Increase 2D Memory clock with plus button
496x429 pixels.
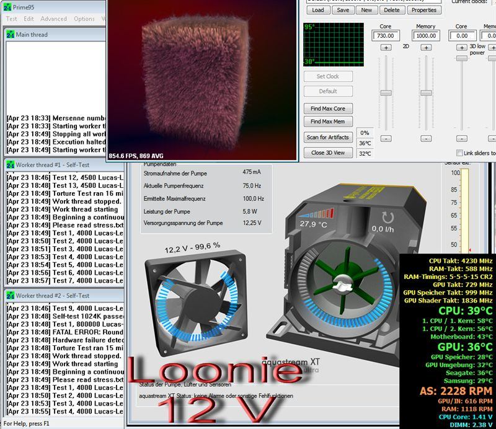[x=426, y=48]
